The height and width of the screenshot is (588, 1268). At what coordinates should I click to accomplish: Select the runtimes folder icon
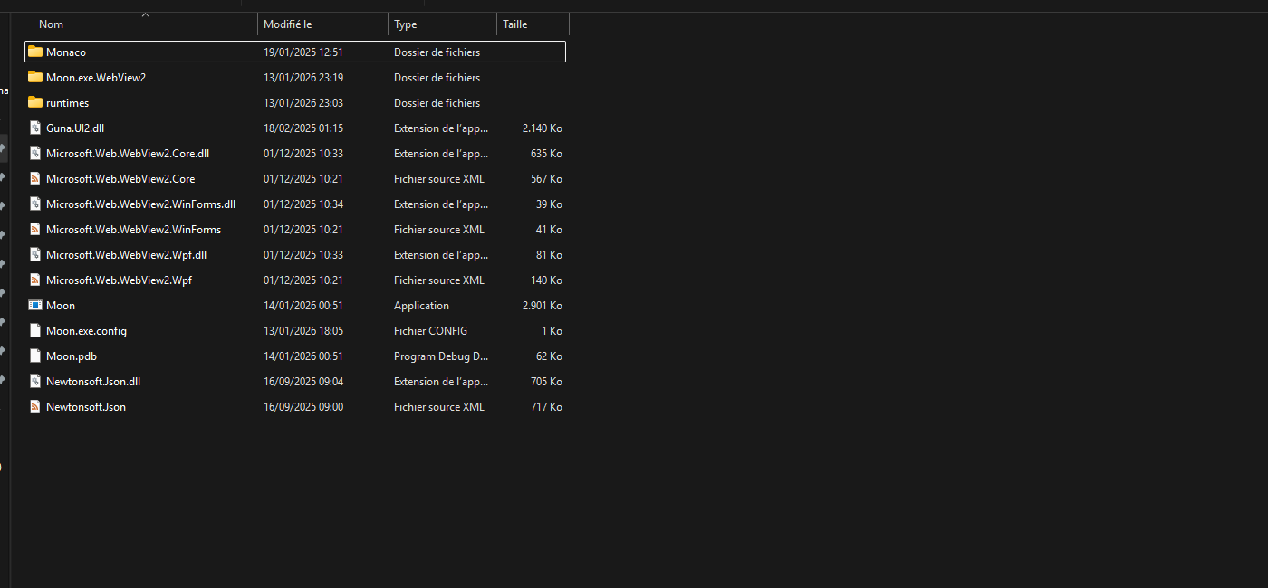pos(35,102)
